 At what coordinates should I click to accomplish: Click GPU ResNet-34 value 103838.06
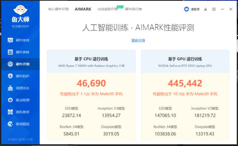(x=165, y=134)
